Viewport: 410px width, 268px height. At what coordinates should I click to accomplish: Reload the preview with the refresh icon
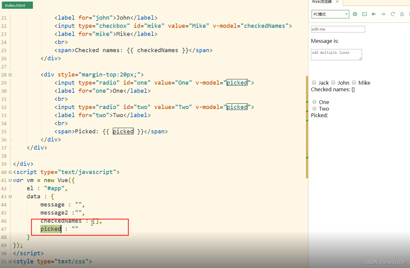pyautogui.click(x=392, y=14)
